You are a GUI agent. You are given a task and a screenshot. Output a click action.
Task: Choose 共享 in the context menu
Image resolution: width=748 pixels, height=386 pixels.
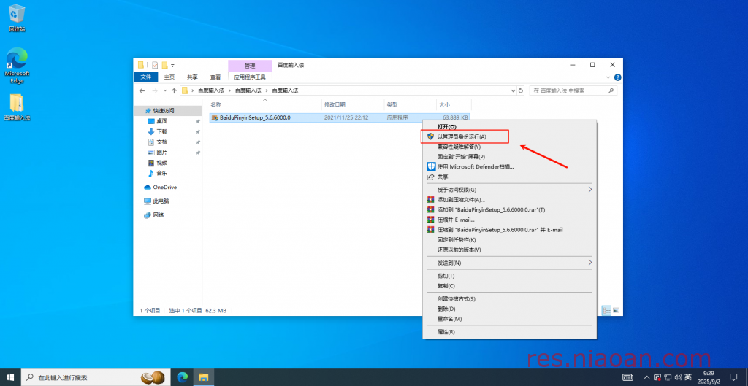coord(509,177)
